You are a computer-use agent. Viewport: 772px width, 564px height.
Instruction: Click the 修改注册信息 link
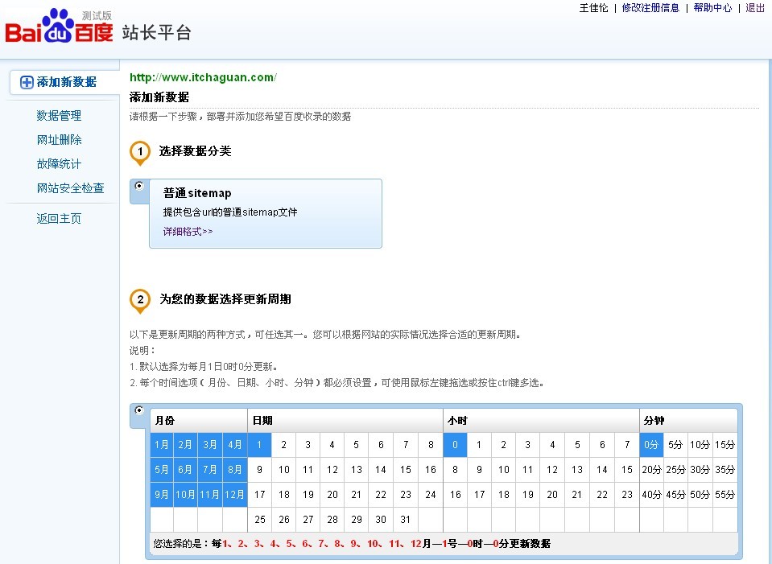tap(650, 8)
